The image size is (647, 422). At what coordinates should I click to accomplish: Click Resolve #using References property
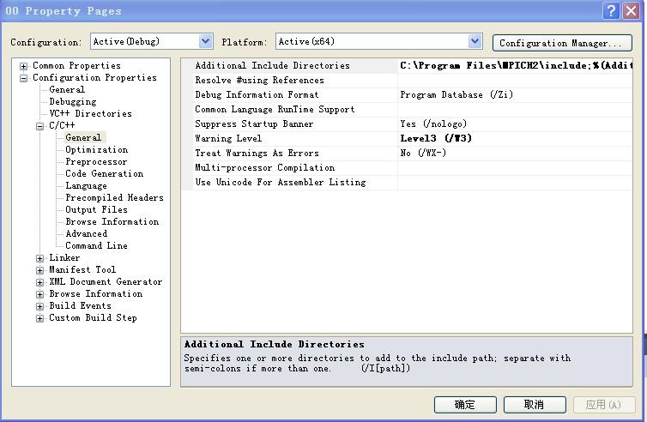pyautogui.click(x=259, y=80)
